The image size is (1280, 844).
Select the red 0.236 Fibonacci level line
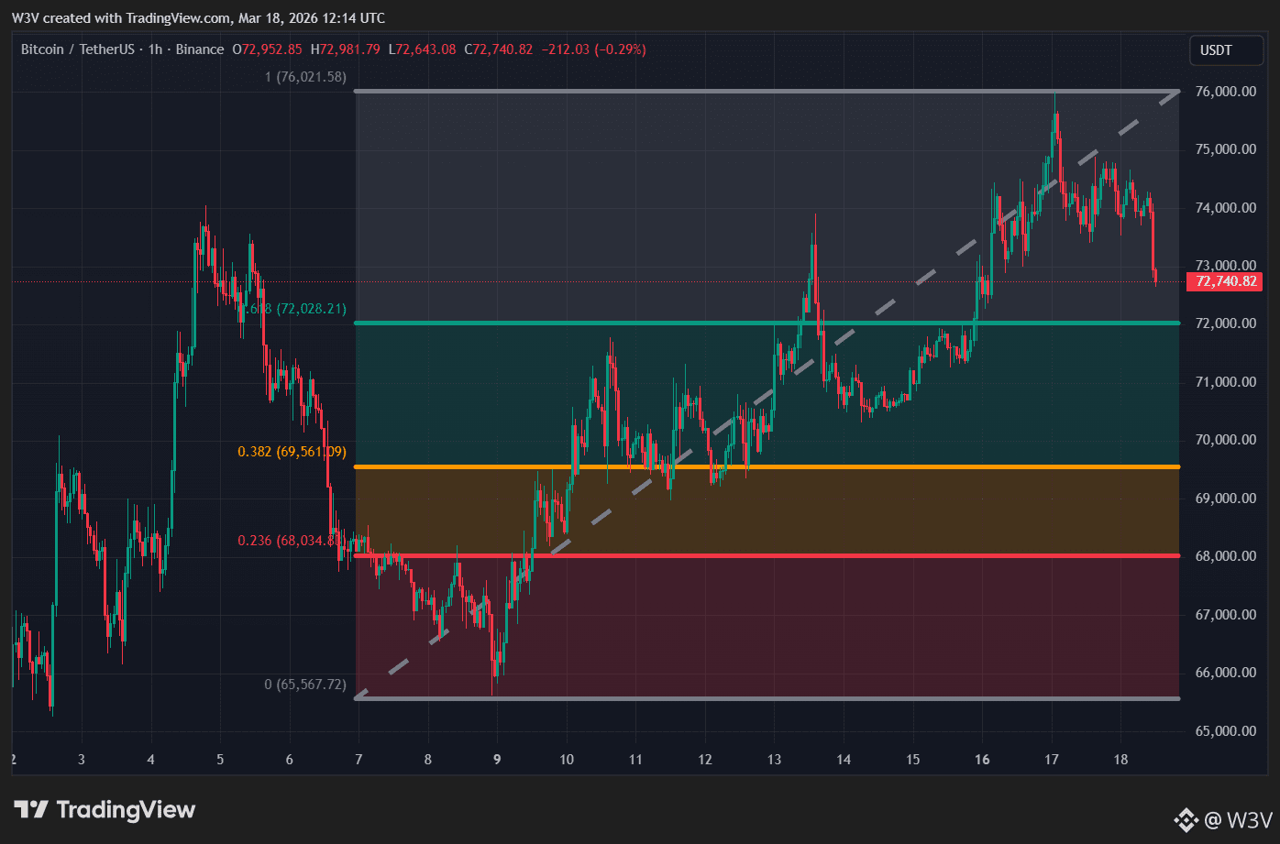[x=767, y=555]
